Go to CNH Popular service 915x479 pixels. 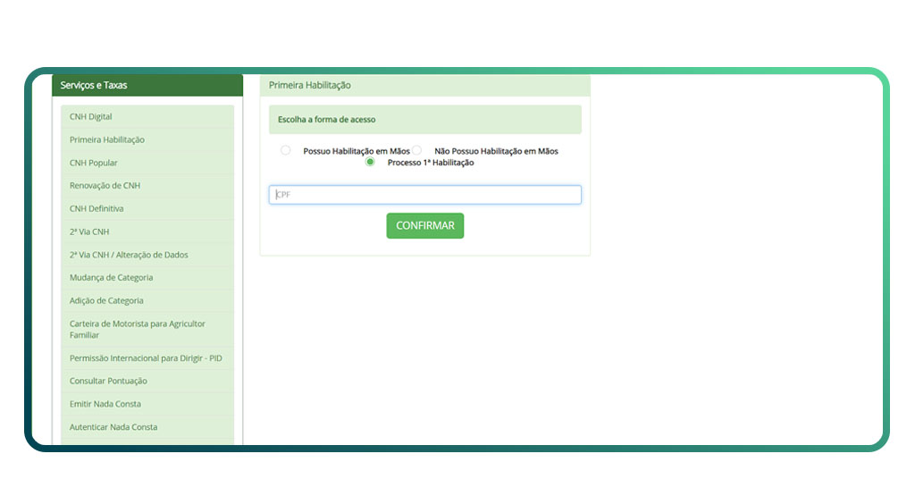94,163
